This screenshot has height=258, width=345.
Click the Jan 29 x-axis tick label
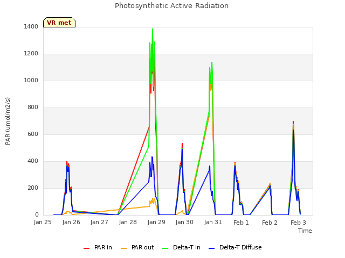click(156, 222)
